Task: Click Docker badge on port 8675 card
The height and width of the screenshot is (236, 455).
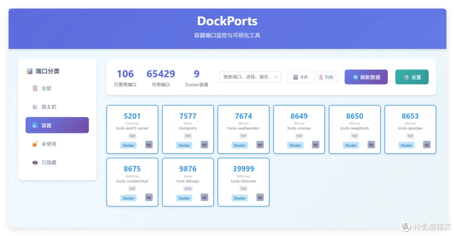Action: pyautogui.click(x=128, y=198)
